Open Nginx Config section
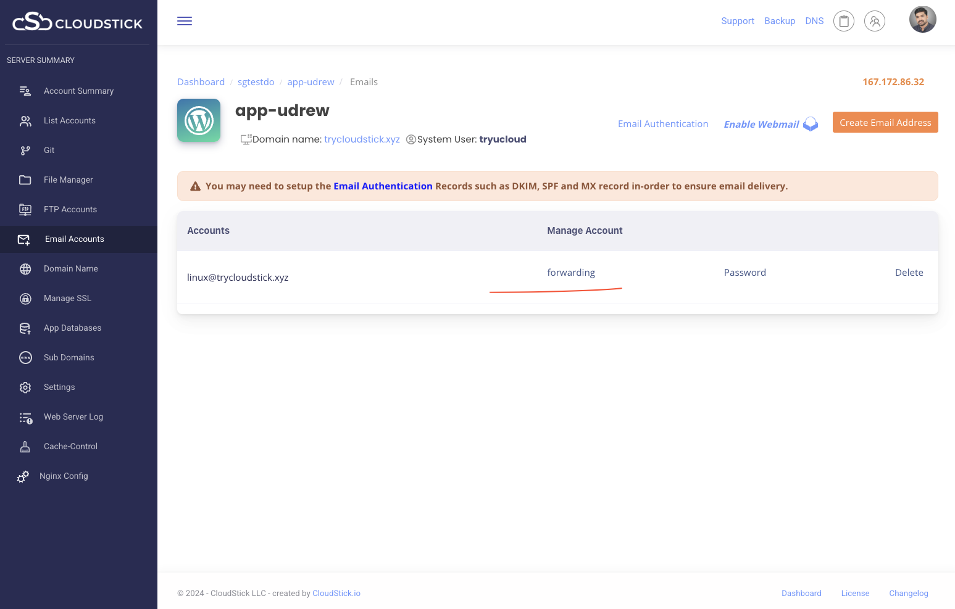This screenshot has height=609, width=955. [64, 476]
